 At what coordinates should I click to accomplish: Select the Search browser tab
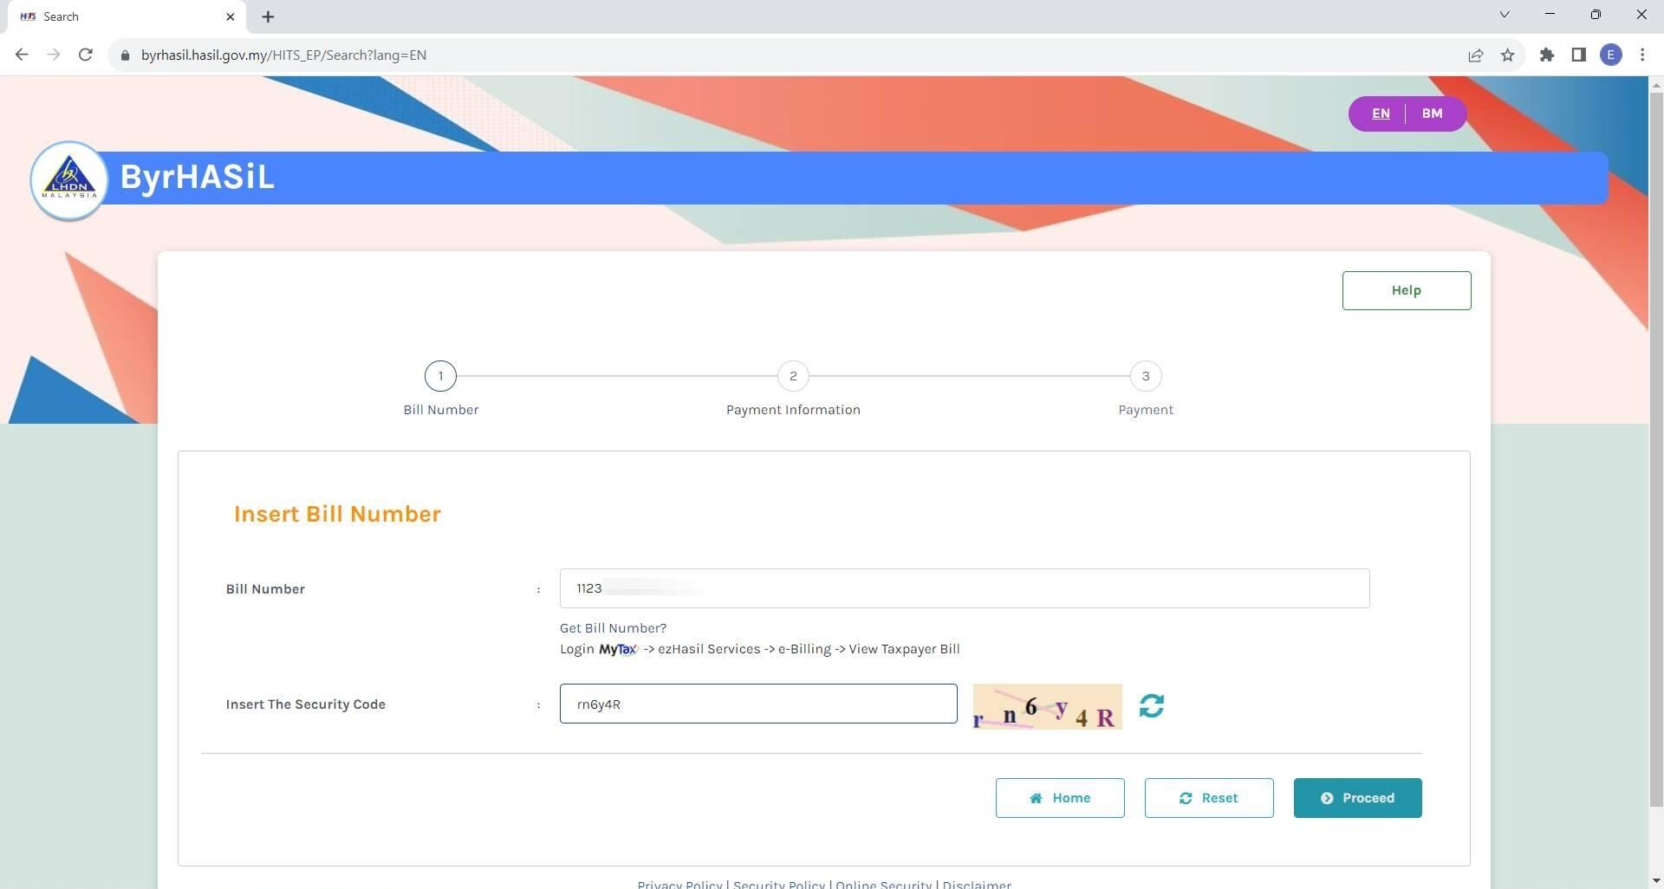coord(127,16)
